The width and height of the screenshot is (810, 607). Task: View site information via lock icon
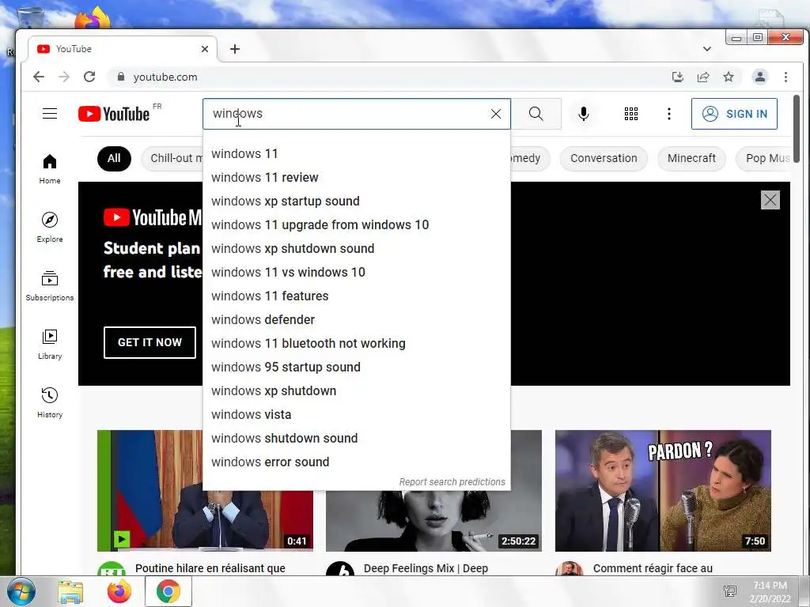coord(121,77)
